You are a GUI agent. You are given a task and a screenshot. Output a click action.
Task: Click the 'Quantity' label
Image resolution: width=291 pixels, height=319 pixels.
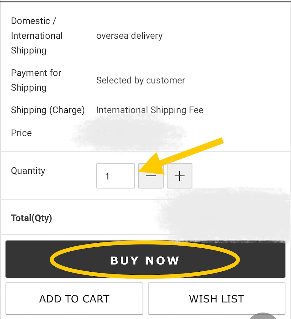point(28,171)
